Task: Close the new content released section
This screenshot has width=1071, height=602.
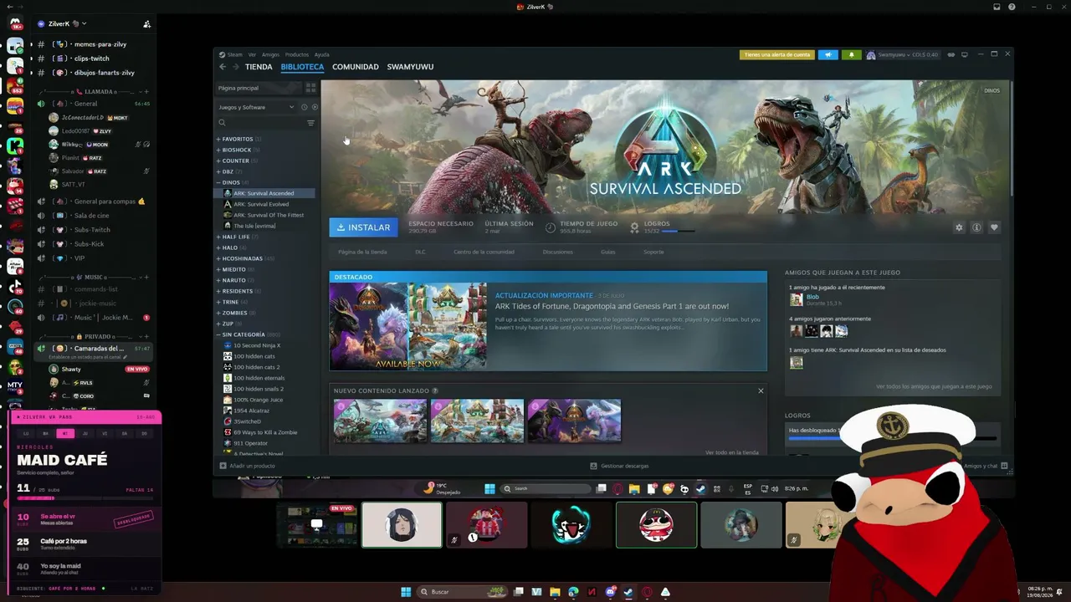Action: (x=761, y=390)
